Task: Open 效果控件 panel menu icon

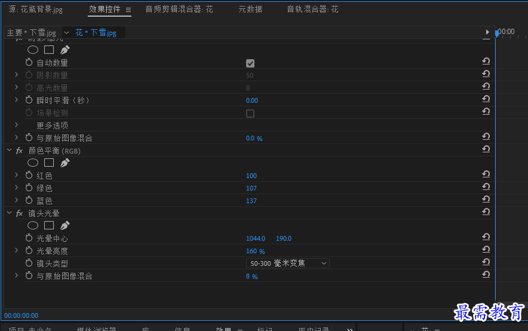Action: pyautogui.click(x=128, y=10)
